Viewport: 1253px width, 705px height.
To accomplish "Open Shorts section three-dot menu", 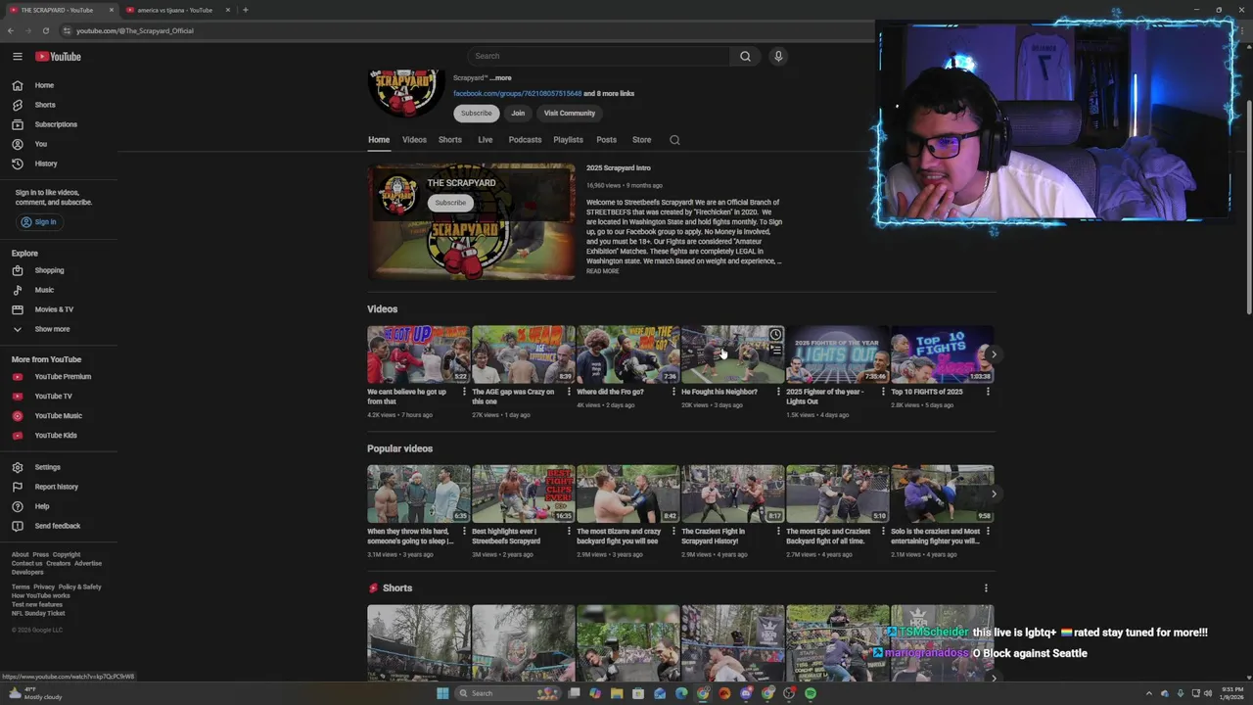I will 986,588.
